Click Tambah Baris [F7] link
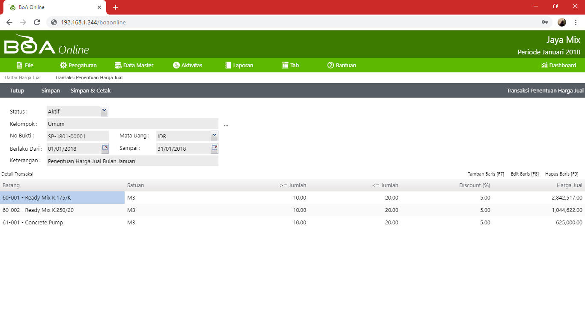The height and width of the screenshot is (328, 585). [x=486, y=174]
